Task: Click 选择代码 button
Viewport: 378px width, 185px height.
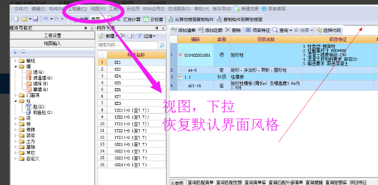Action: [329, 30]
